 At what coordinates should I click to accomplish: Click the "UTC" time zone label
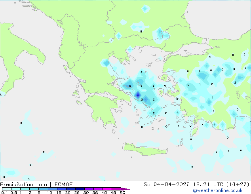pyautogui.click(x=219, y=184)
